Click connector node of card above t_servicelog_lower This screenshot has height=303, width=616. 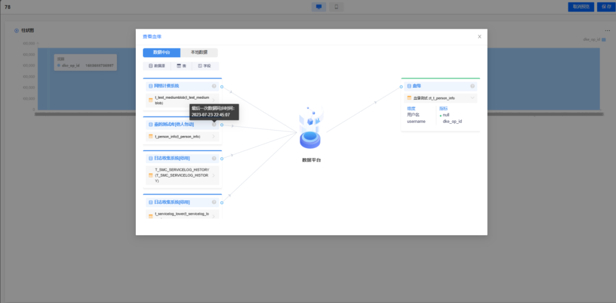(x=222, y=203)
